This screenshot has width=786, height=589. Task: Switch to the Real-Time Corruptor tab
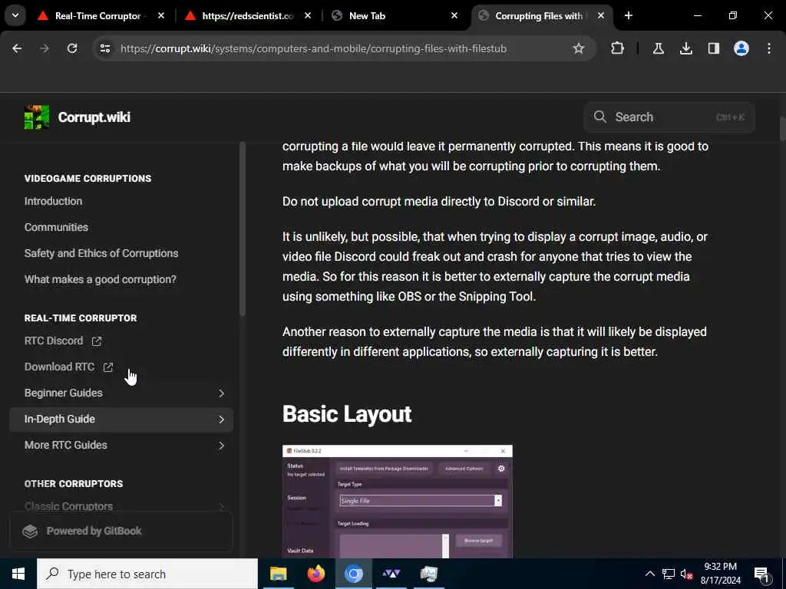98,16
